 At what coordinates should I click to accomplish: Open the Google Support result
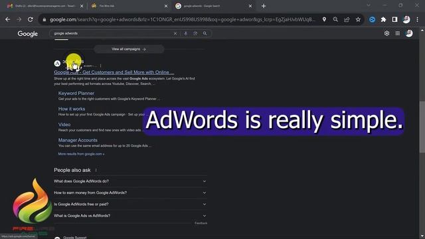(x=75, y=238)
